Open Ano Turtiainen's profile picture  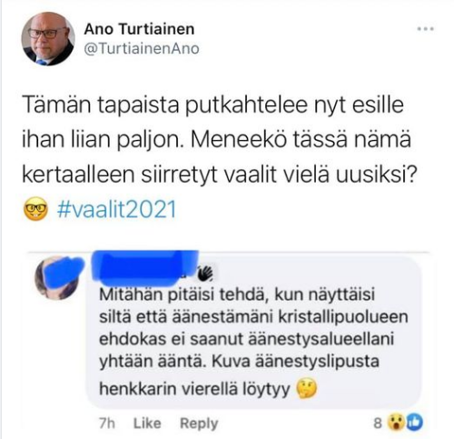tap(48, 39)
